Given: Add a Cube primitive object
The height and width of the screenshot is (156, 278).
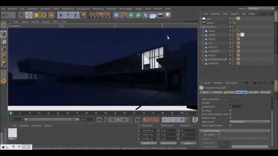Looking at the screenshot, I should coord(116,15).
